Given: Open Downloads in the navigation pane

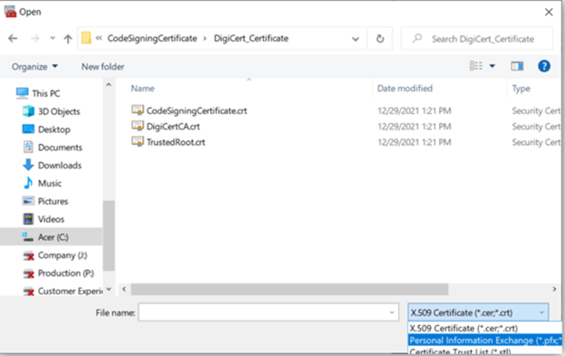Looking at the screenshot, I should point(60,166).
